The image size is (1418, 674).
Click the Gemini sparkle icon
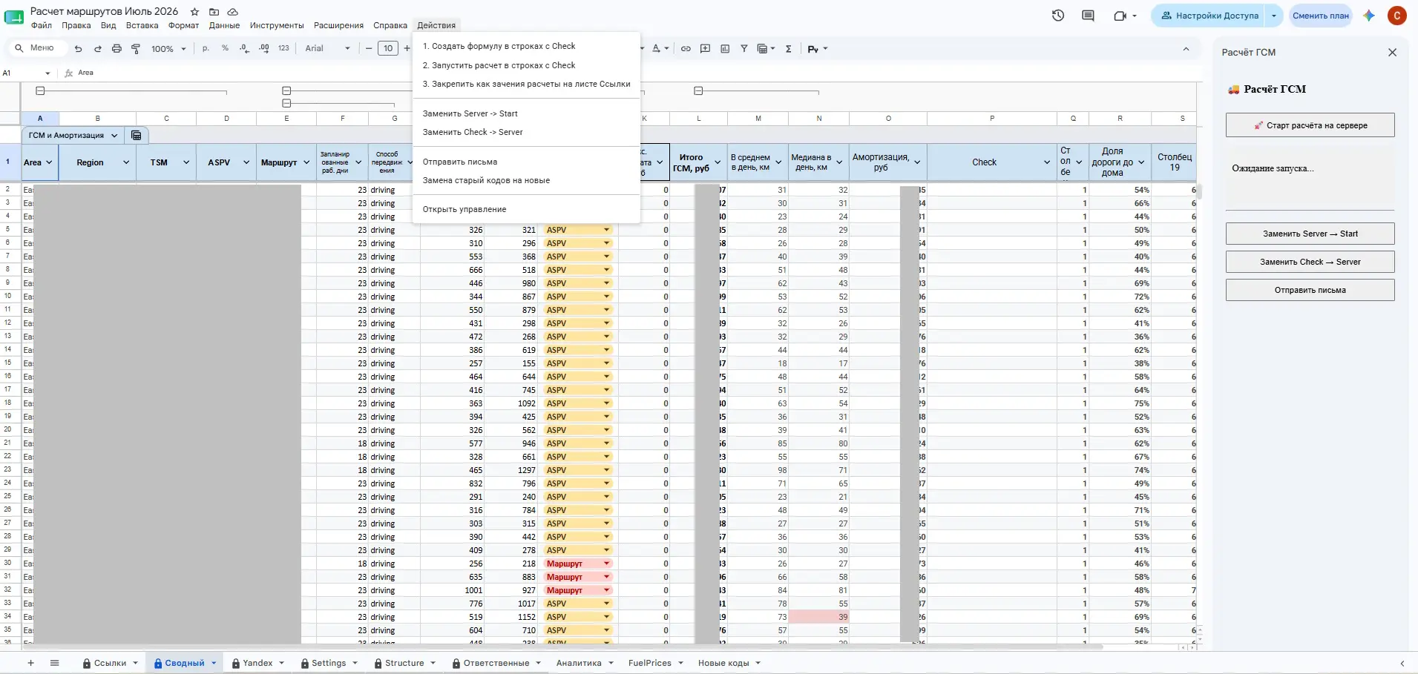[1369, 16]
